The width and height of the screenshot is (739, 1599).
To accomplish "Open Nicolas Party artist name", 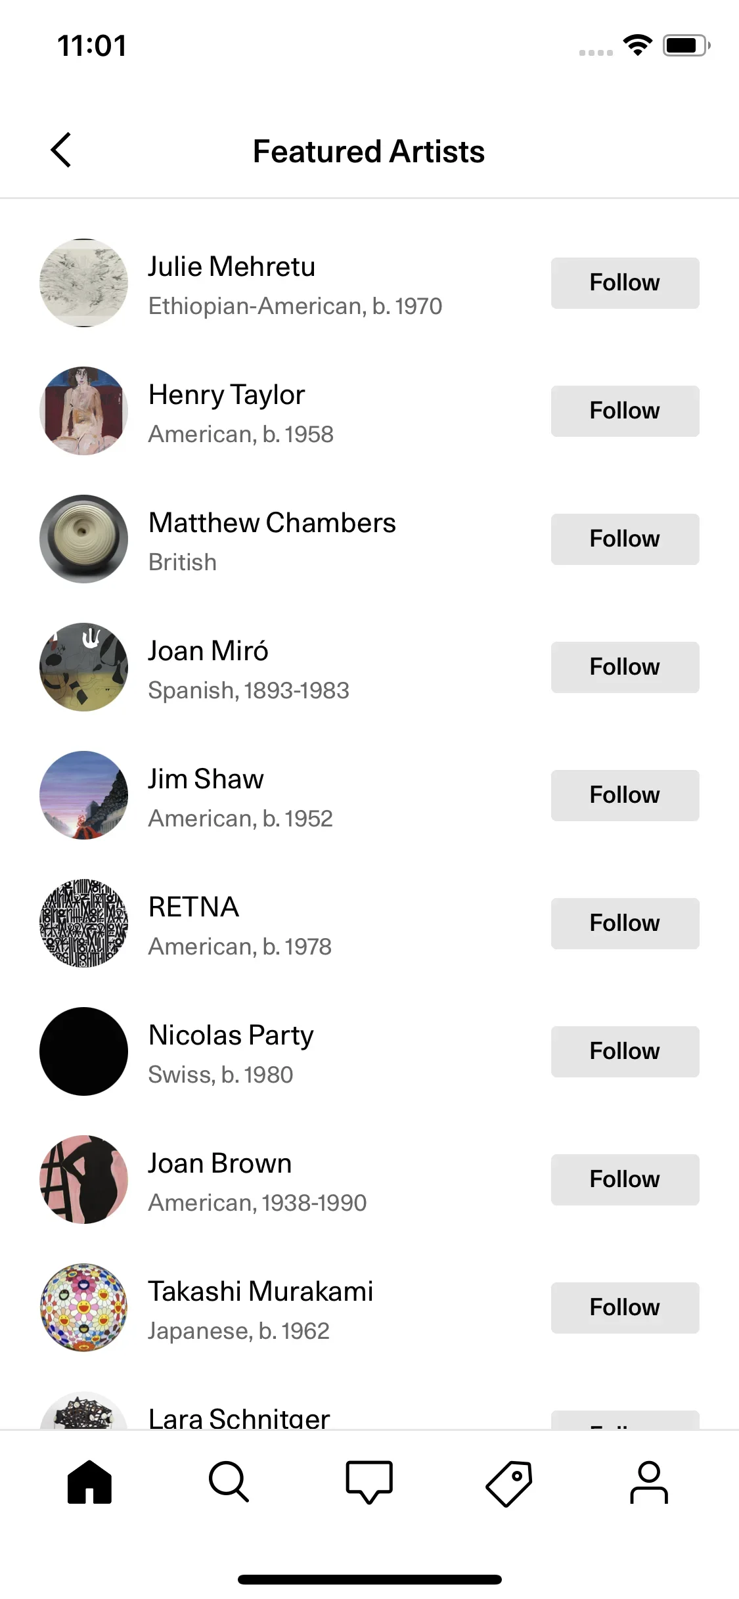I will coord(231,1035).
